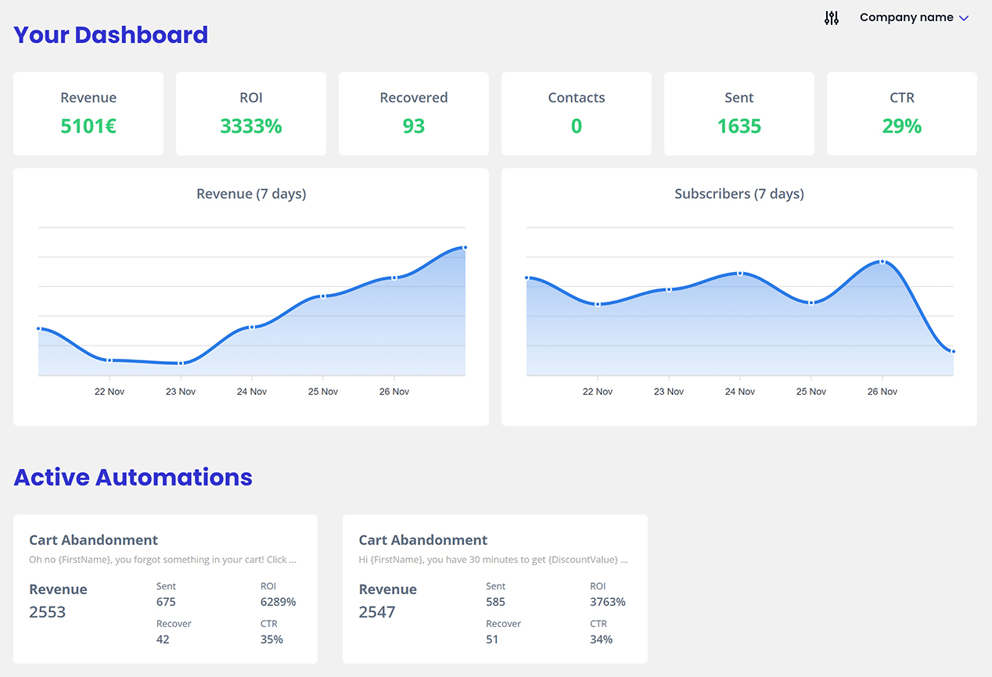Select the Revenue stat card
Screen dimensions: 992x677
88,113
